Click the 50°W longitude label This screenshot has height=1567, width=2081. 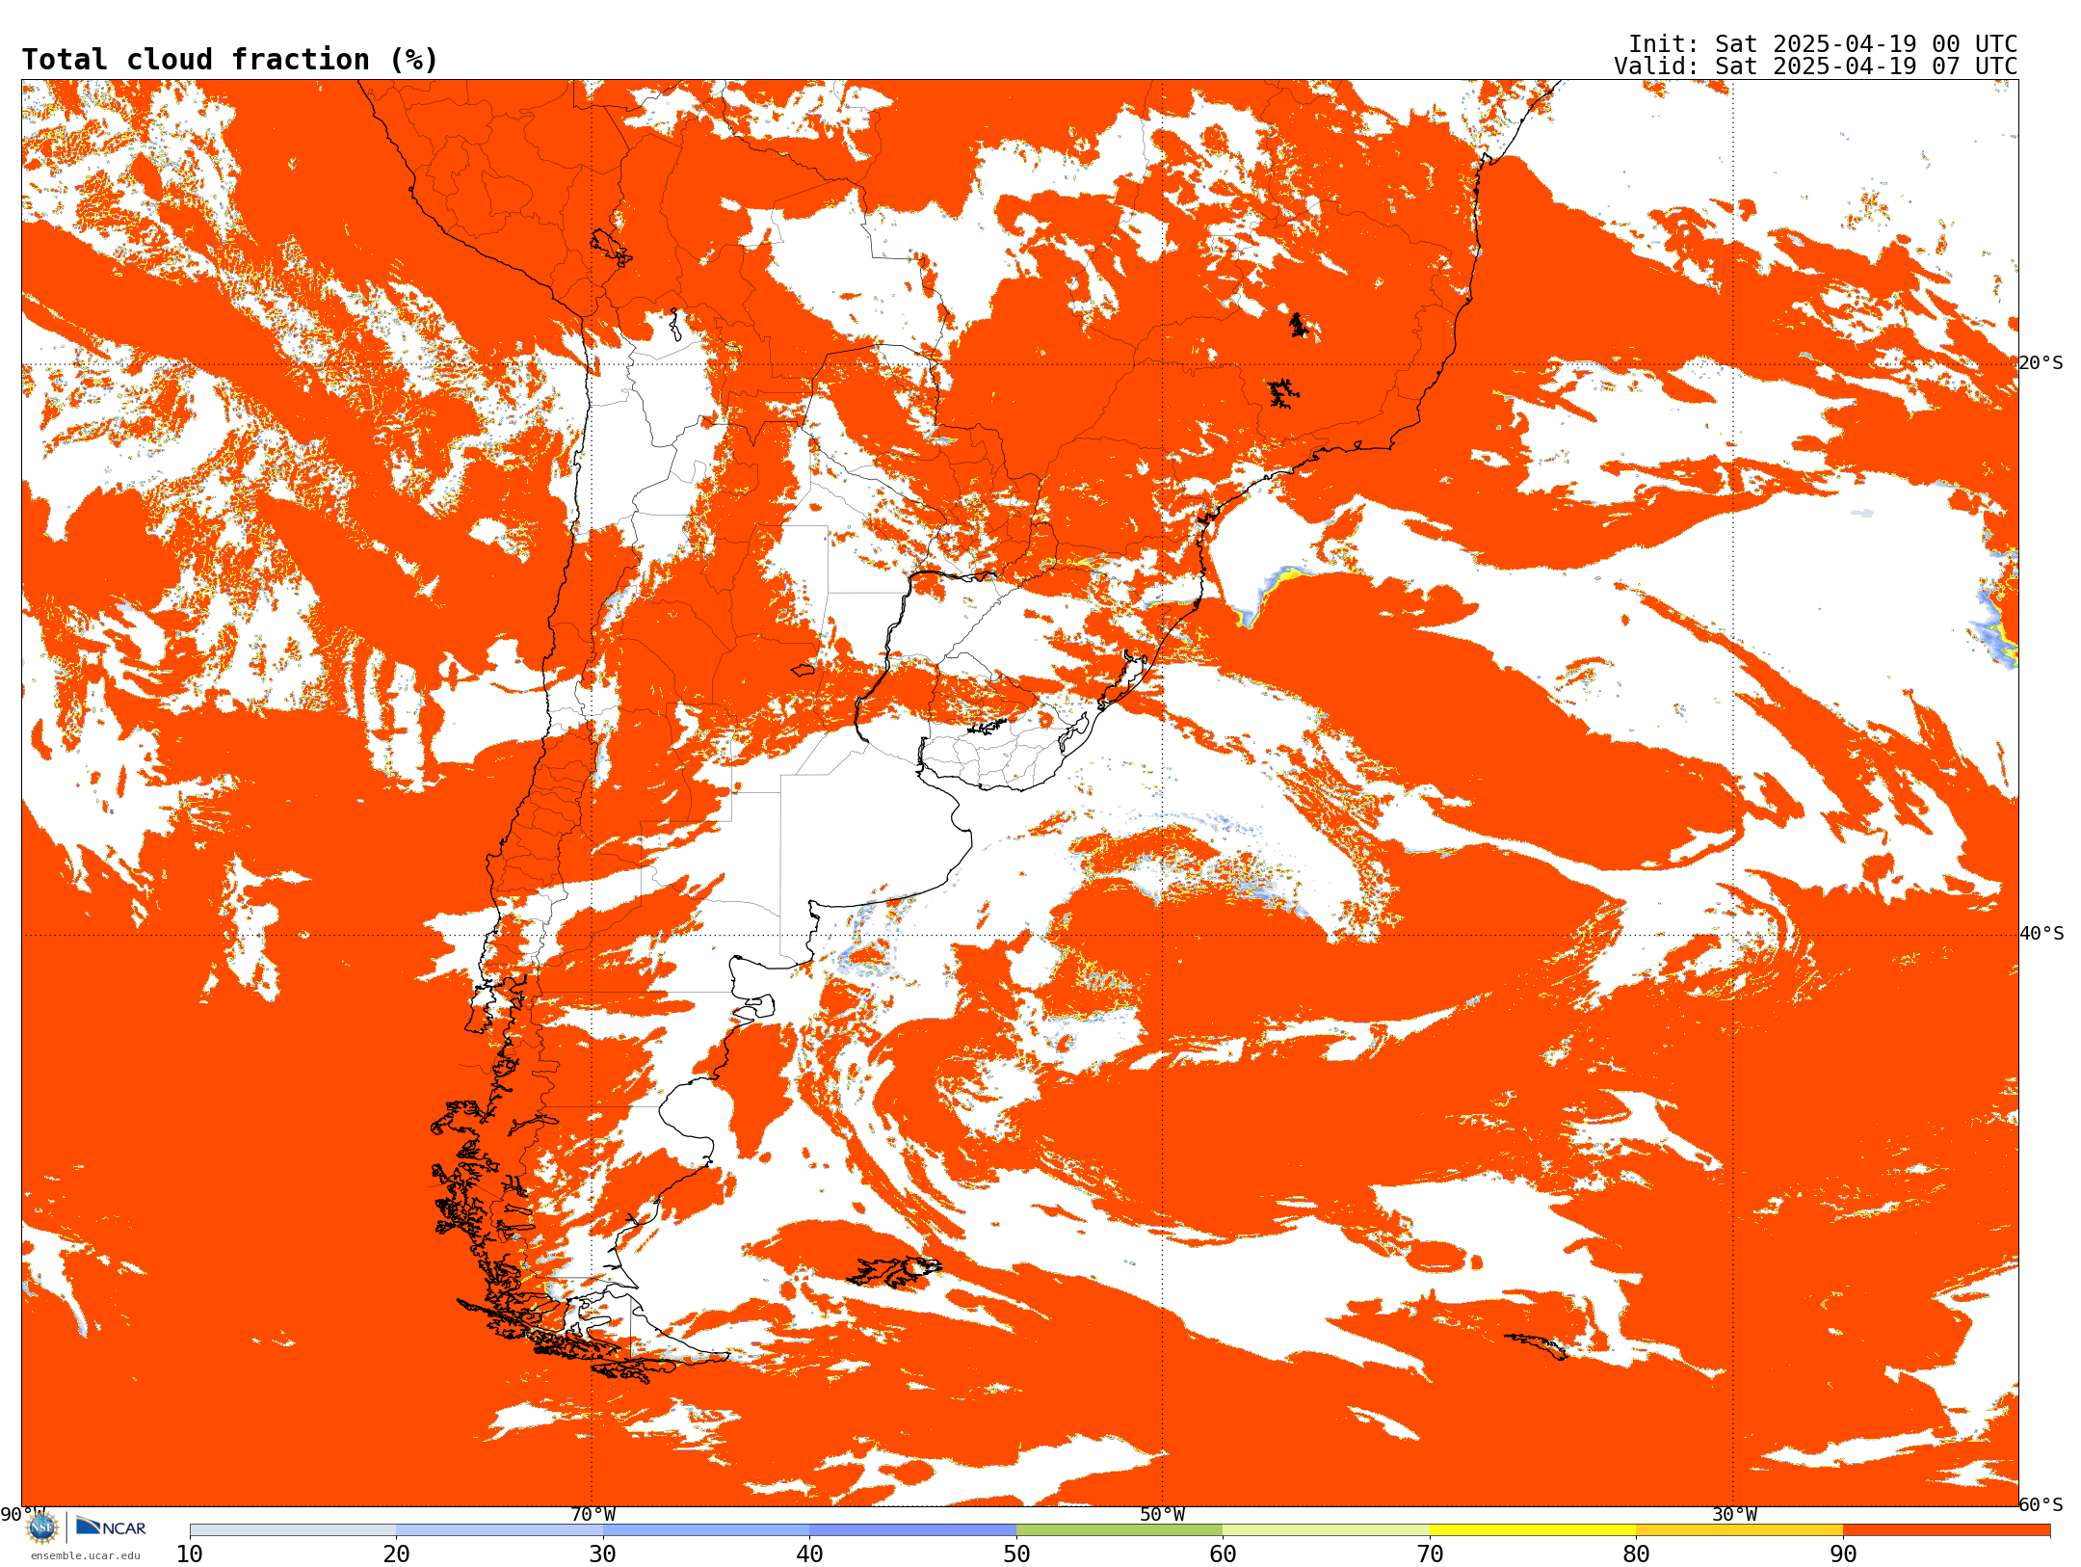[x=1163, y=1515]
